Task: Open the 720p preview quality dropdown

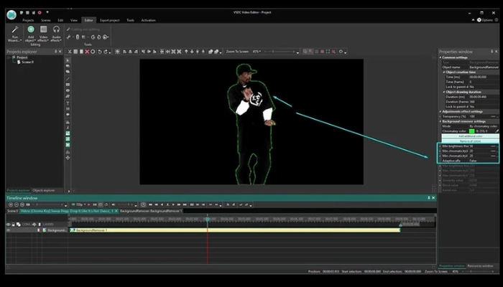Action: pos(80,204)
